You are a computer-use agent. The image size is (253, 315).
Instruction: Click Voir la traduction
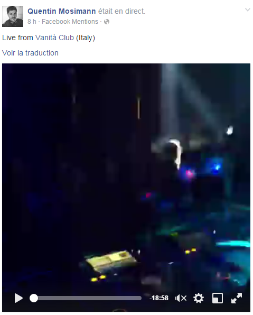click(30, 53)
